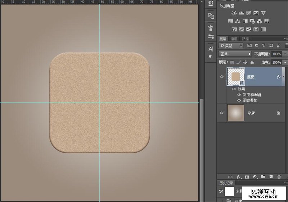
Task: Add a Color Balance adjustment
Action: click(x=238, y=21)
